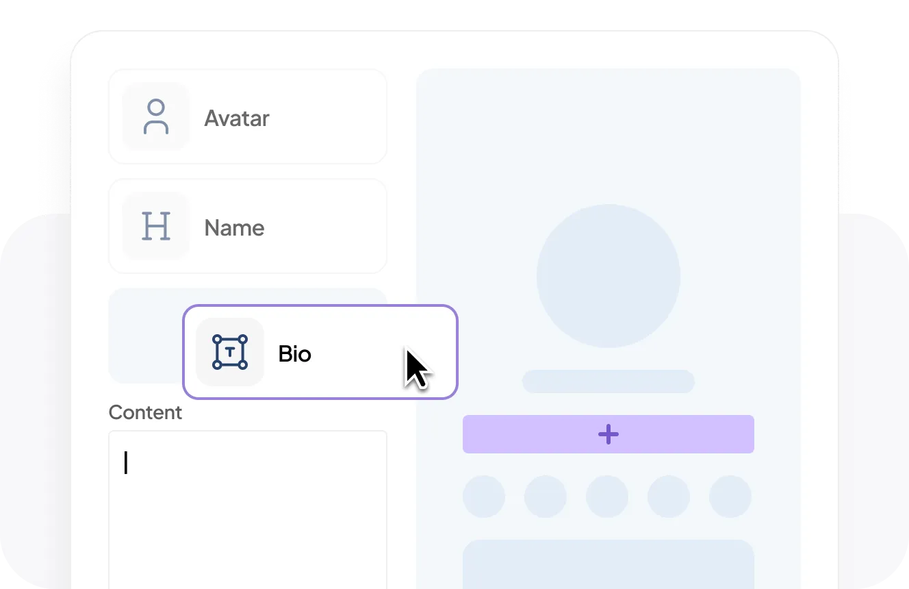Select the last circle in the icon row
This screenshot has height=589, width=909.
click(x=730, y=497)
